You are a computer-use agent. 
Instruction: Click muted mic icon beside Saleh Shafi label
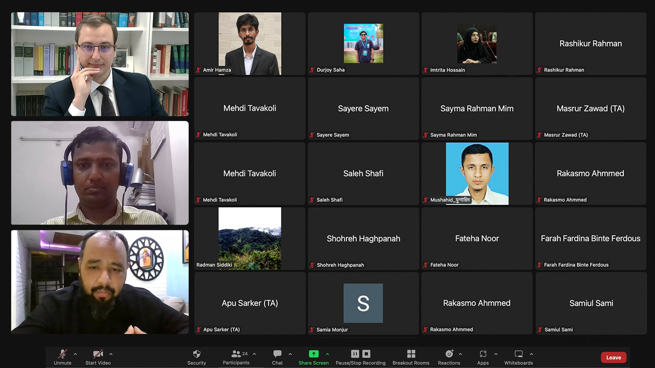[x=312, y=200]
